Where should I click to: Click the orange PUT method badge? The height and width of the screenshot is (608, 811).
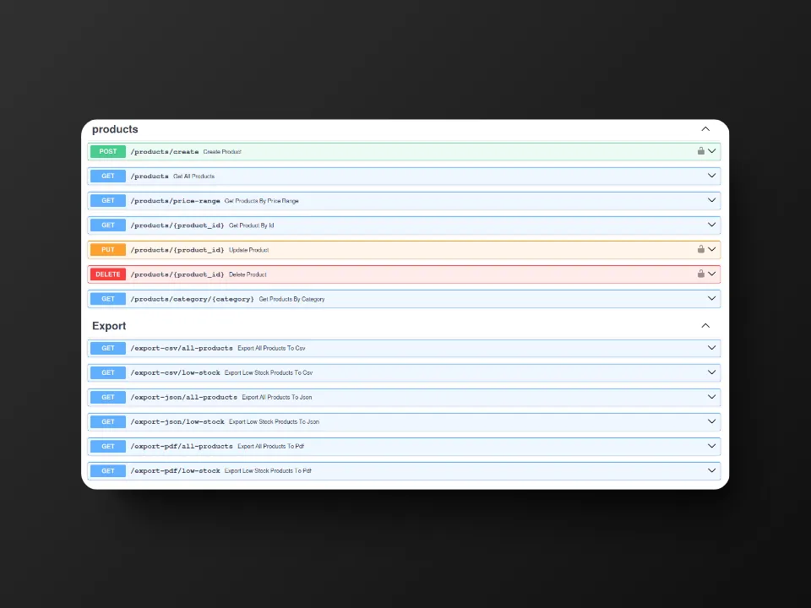[x=108, y=250]
